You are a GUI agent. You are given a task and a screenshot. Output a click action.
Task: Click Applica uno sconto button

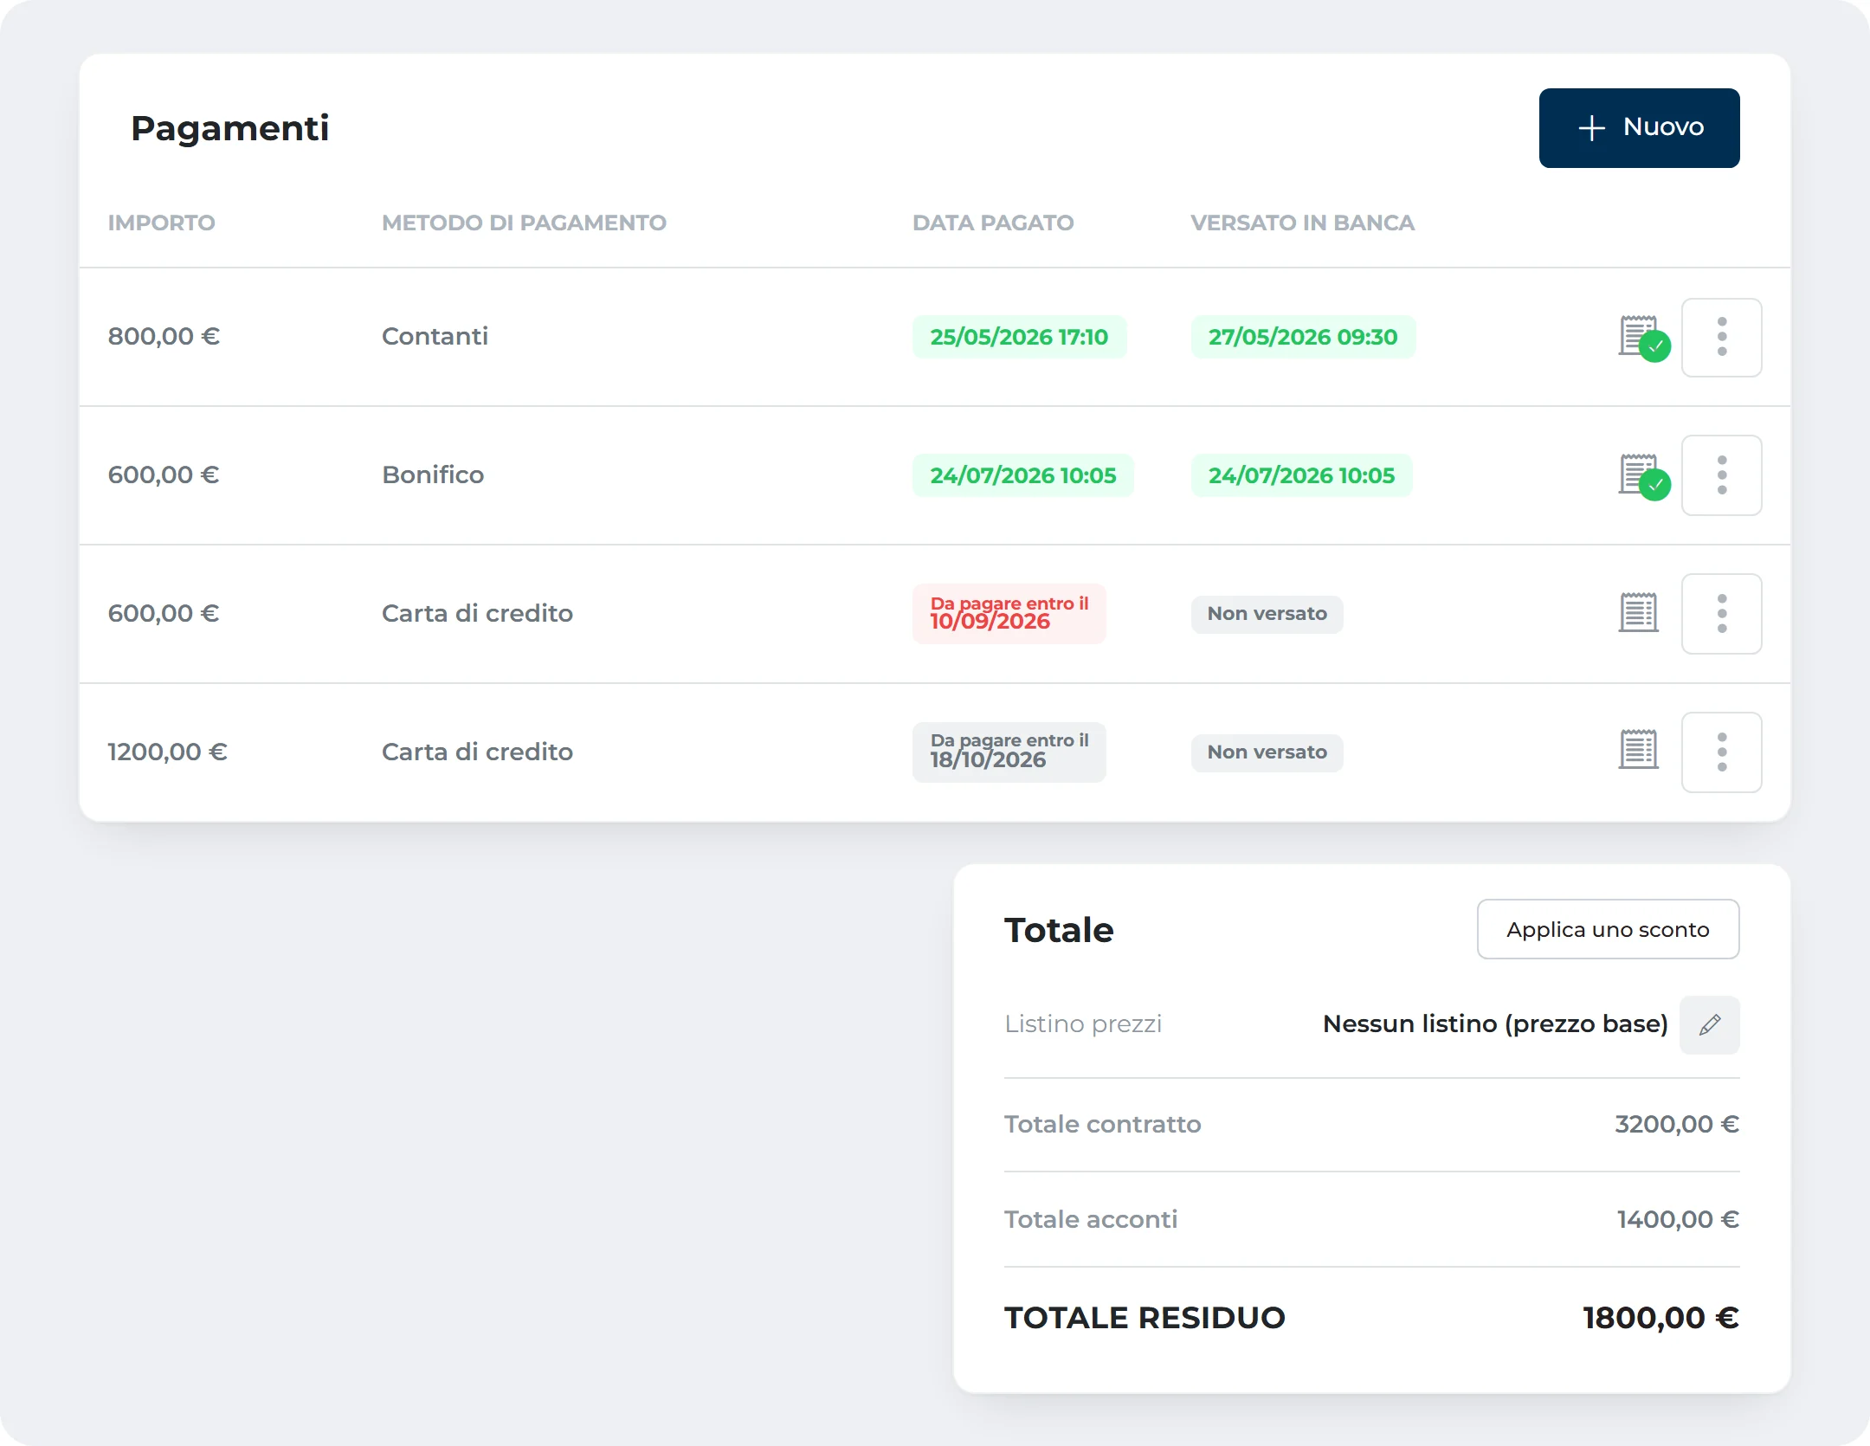point(1608,929)
